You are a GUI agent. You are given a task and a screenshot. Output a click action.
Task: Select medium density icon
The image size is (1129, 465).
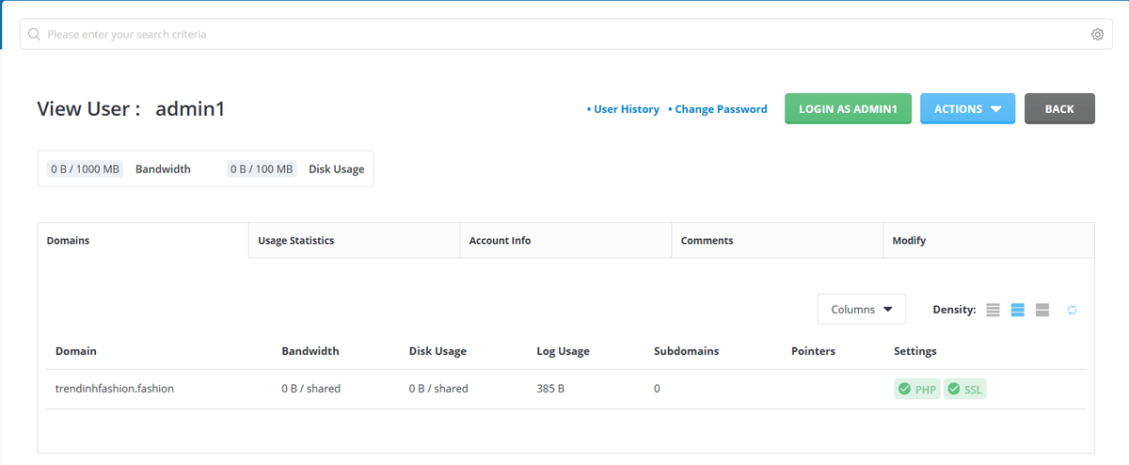[x=1017, y=311]
